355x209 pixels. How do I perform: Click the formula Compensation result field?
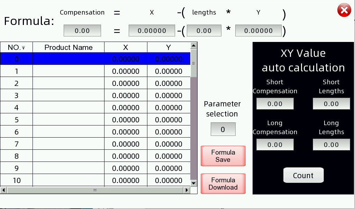click(x=82, y=31)
